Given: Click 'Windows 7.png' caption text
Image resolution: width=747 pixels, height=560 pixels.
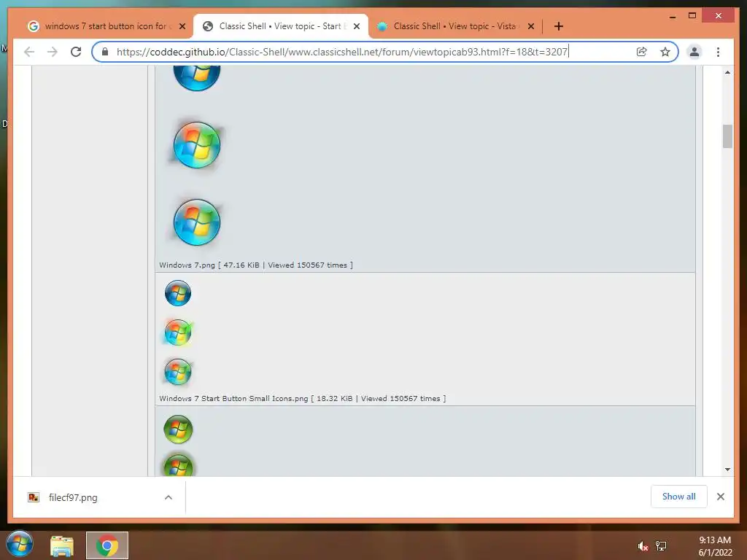Looking at the screenshot, I should 187,265.
